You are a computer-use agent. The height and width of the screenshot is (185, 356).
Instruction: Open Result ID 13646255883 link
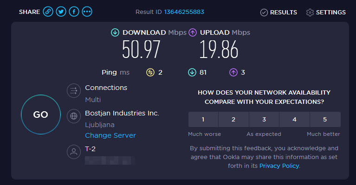(184, 12)
